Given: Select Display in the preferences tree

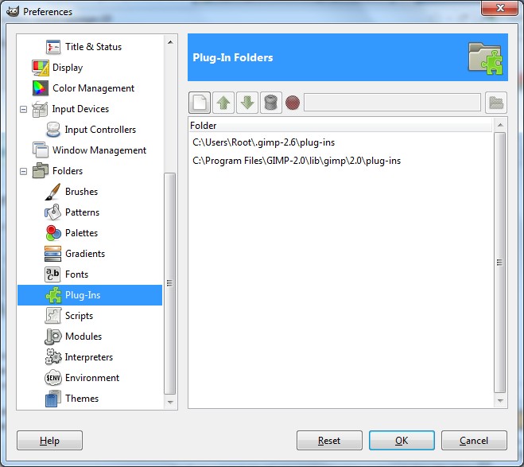Looking at the screenshot, I should (x=68, y=68).
